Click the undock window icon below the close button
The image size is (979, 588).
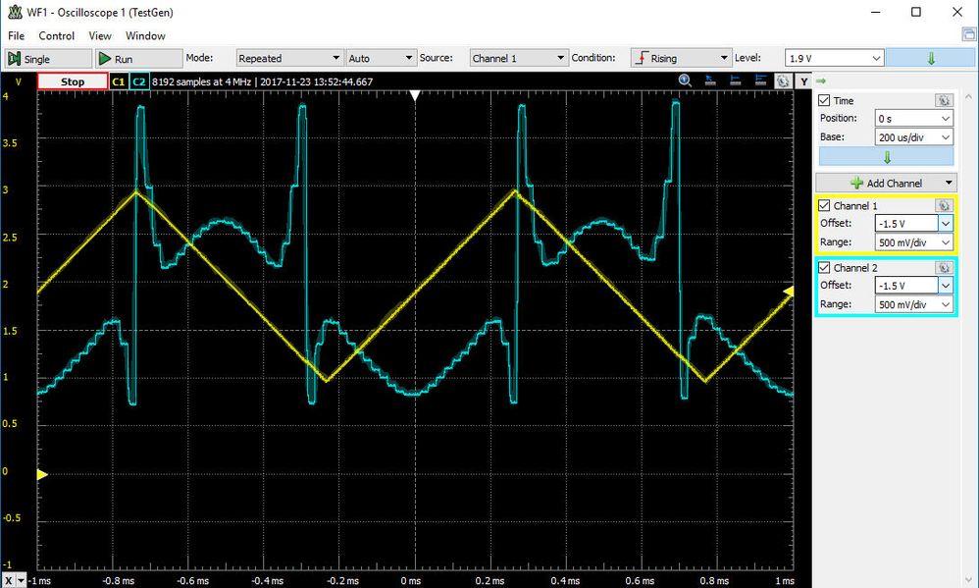pos(969,35)
